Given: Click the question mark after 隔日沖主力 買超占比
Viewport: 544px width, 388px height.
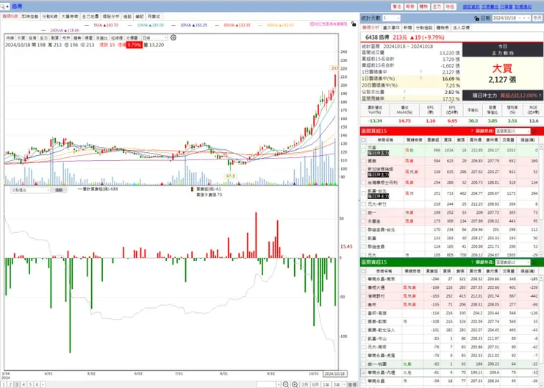Looking at the screenshot, I should click(x=540, y=96).
